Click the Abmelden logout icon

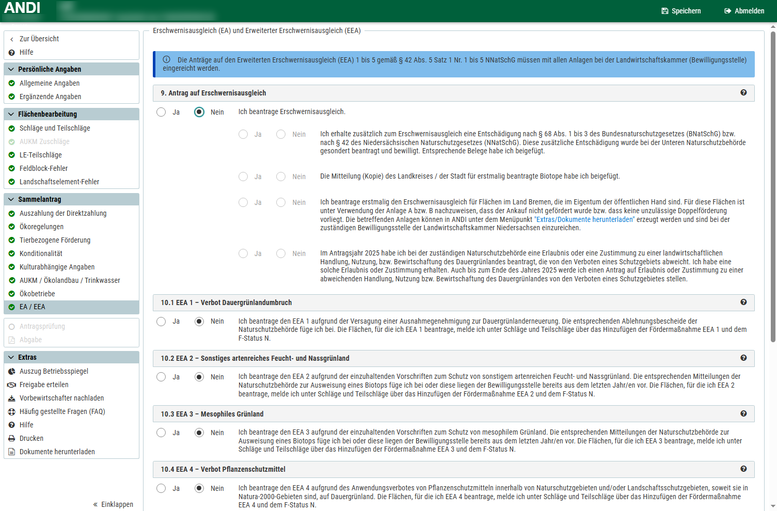point(727,11)
